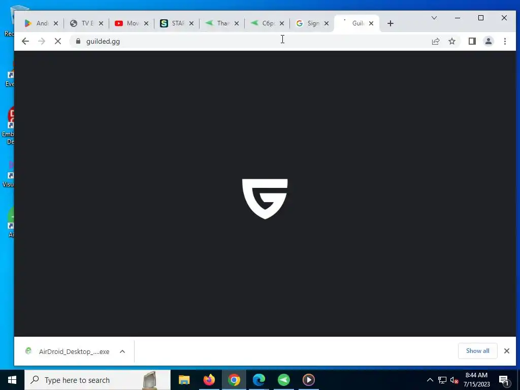Select the Chrome taskbar icon
Screen dimensions: 520x390
pyautogui.click(x=234, y=380)
